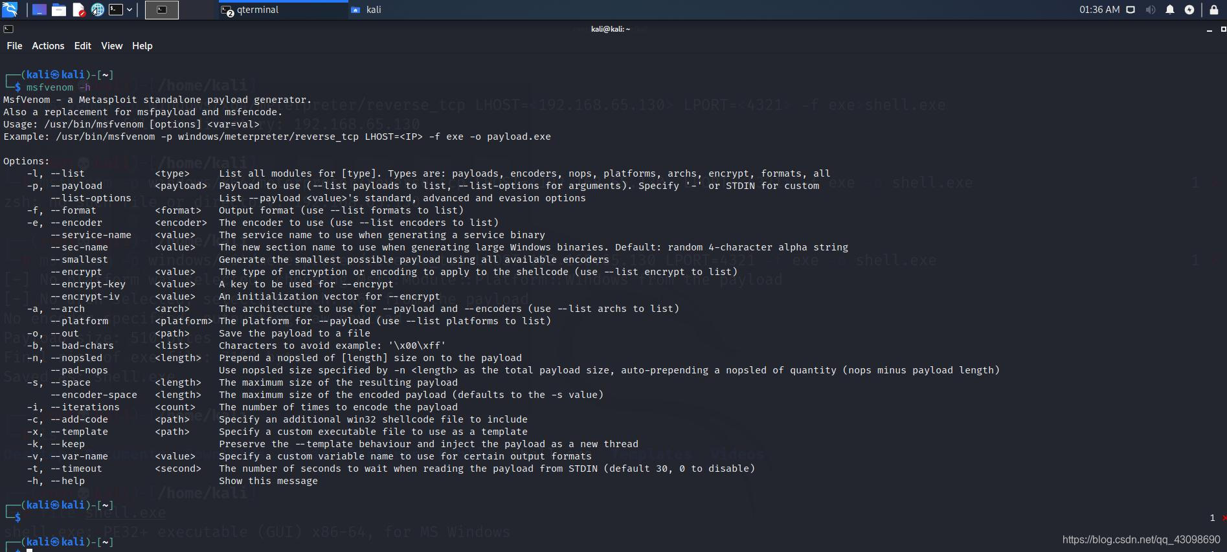Click the '<count>' argument placeholder text
Image resolution: width=1227 pixels, height=552 pixels.
point(175,407)
